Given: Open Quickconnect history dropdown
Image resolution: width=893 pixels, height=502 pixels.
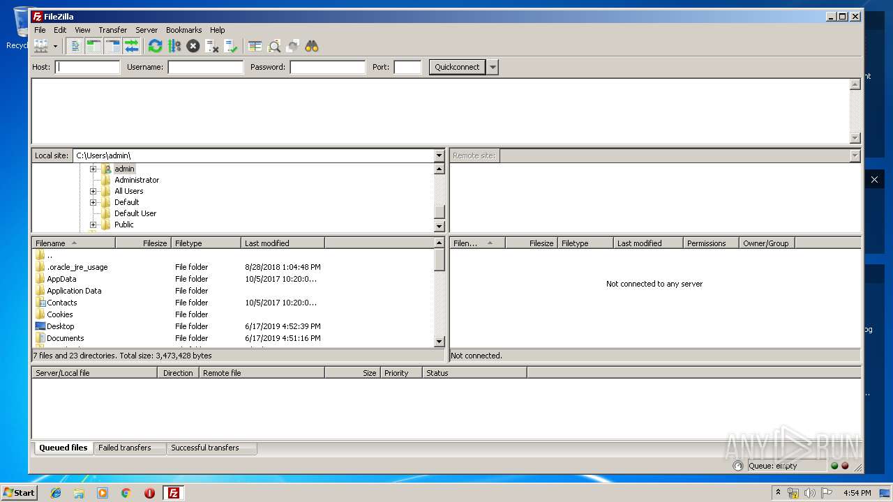Looking at the screenshot, I should (493, 67).
